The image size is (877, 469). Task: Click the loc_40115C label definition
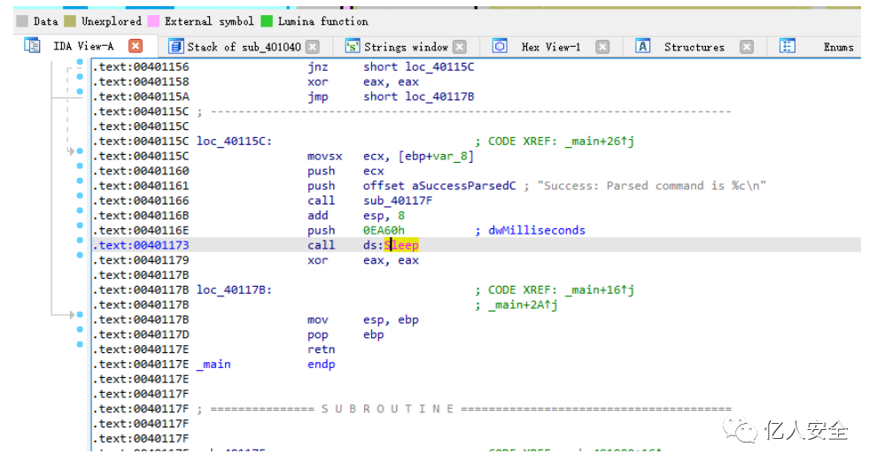(234, 142)
